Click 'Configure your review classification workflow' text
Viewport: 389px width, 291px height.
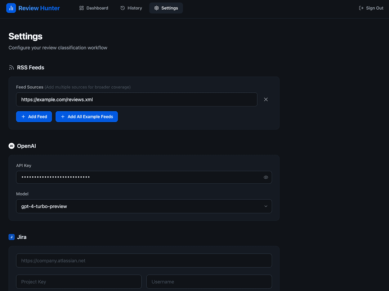(58, 47)
